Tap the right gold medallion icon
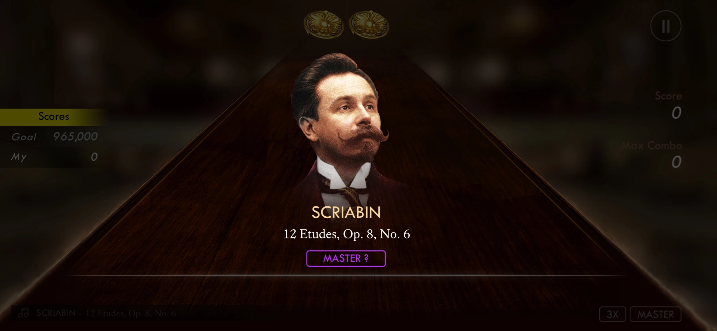This screenshot has height=331, width=717. [369, 25]
